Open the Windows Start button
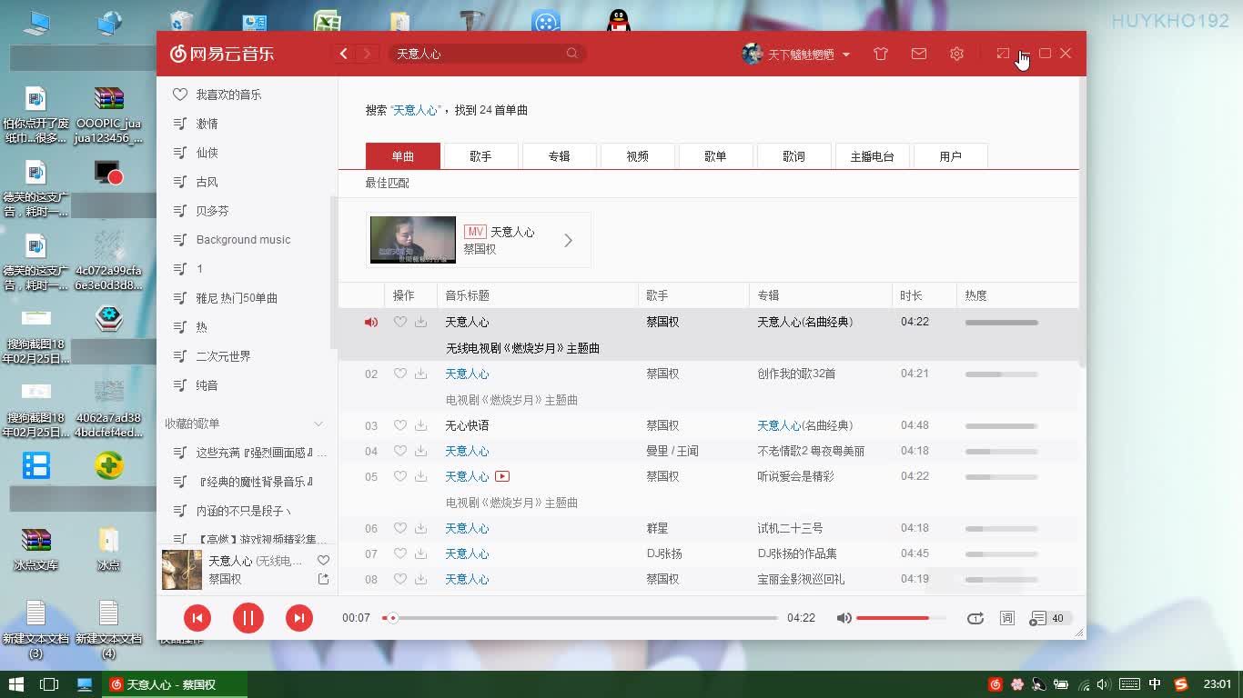1243x698 pixels. coord(16,684)
